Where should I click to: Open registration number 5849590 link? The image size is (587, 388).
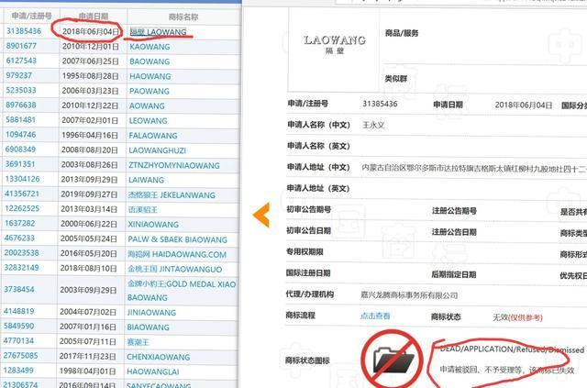(18, 326)
